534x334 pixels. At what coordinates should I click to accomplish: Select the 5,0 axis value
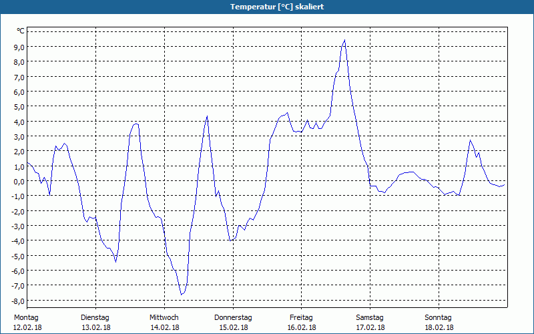[19, 106]
